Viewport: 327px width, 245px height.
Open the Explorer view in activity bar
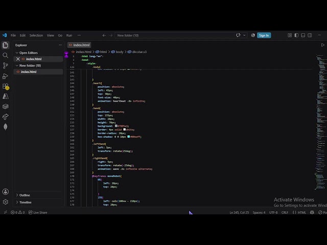click(6, 45)
